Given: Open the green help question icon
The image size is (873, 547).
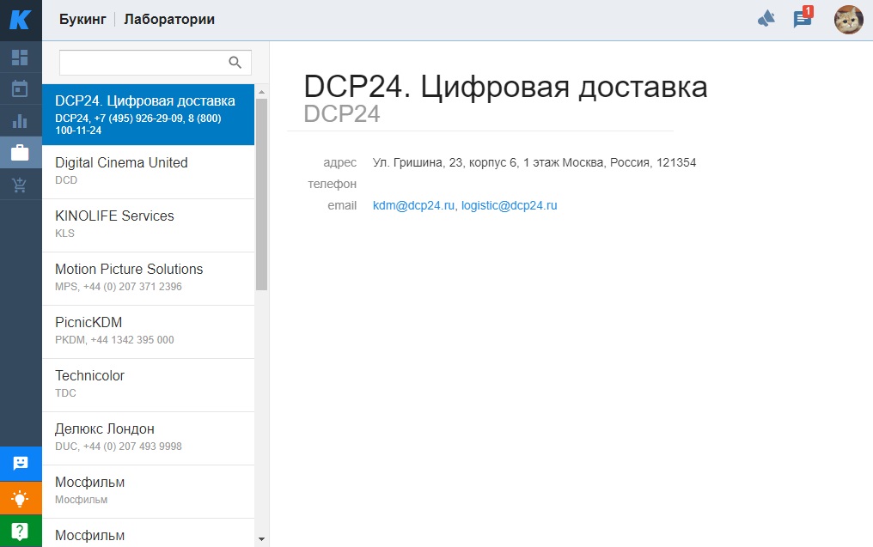Looking at the screenshot, I should coord(21,532).
